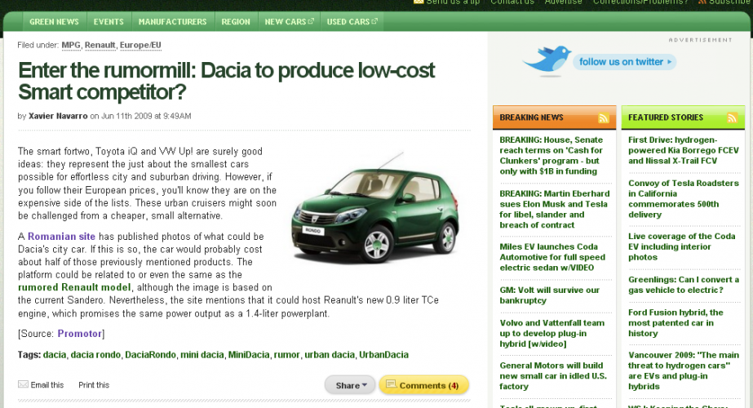Open the Renault category link

coord(100,45)
